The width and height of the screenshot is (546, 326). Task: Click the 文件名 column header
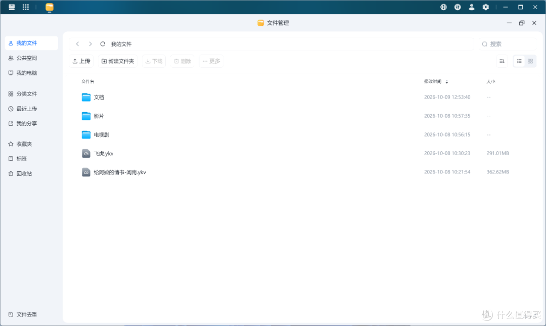(88, 81)
